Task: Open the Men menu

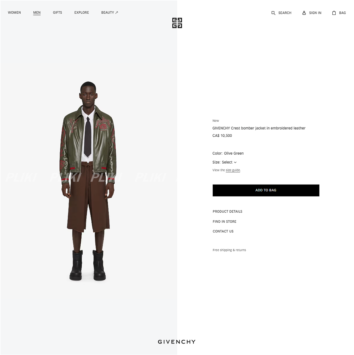Action: pos(37,13)
